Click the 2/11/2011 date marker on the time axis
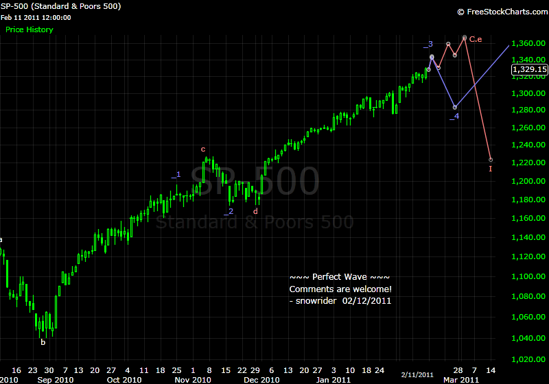 coord(417,375)
